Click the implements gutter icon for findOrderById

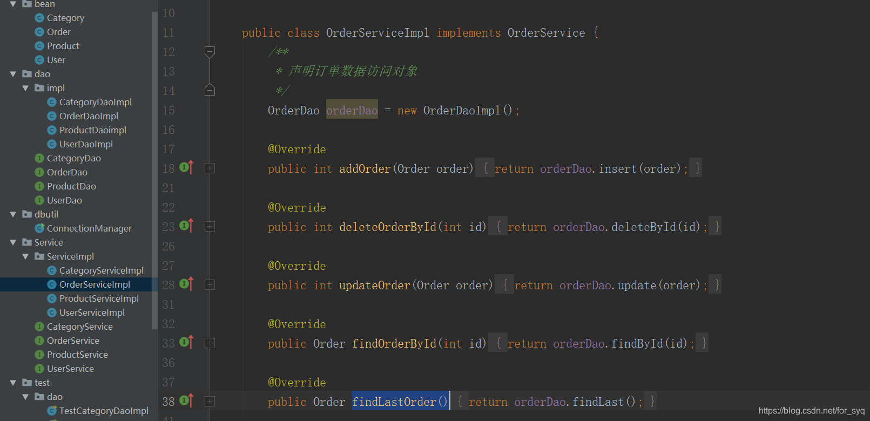(x=186, y=342)
